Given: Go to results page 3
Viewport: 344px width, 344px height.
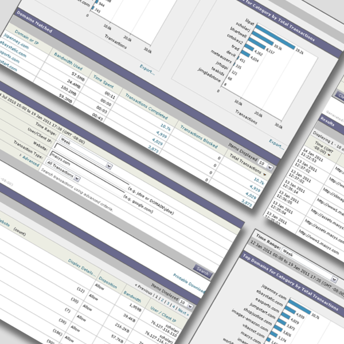Looking at the screenshot, I should 168,303.
